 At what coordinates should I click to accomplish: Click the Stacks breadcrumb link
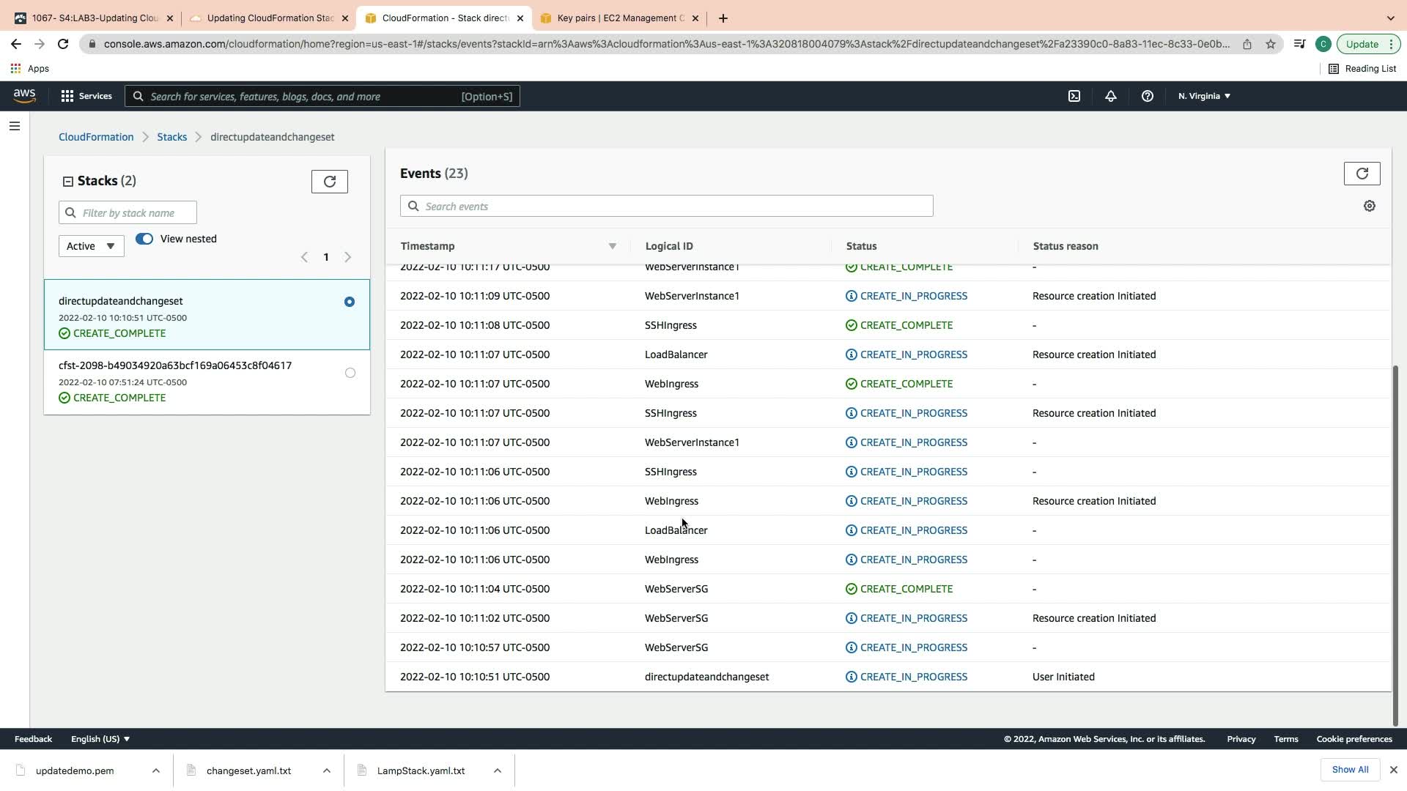(x=171, y=137)
